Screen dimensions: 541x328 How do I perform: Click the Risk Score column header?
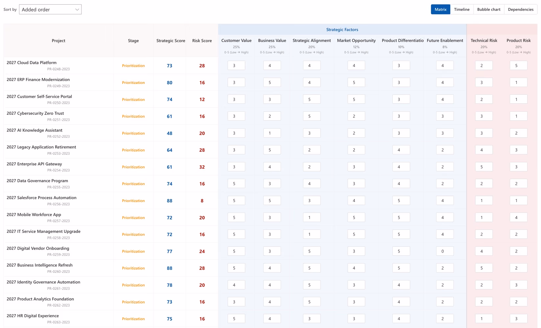click(x=202, y=41)
